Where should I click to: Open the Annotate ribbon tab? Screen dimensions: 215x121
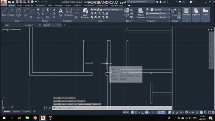(29, 5)
